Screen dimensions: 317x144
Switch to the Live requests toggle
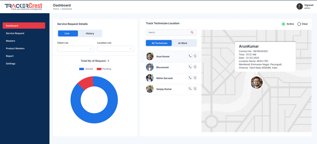[68, 33]
